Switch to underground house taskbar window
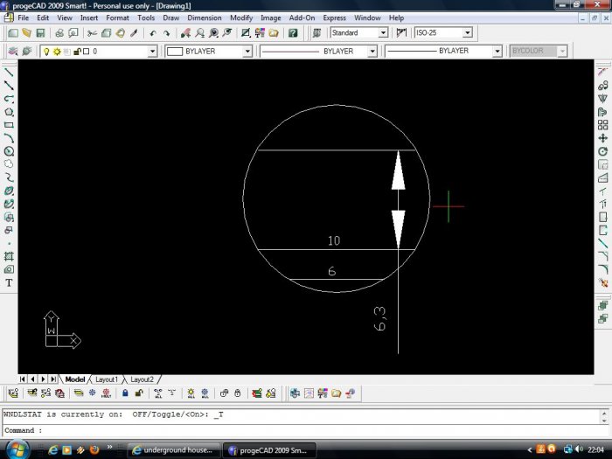The width and height of the screenshot is (612, 459). [171, 449]
